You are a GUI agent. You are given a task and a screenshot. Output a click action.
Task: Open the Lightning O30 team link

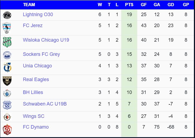38,14
